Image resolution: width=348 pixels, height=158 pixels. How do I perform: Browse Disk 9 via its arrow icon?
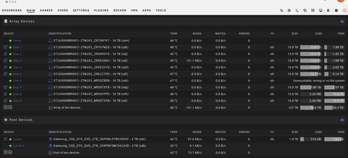[6, 100]
